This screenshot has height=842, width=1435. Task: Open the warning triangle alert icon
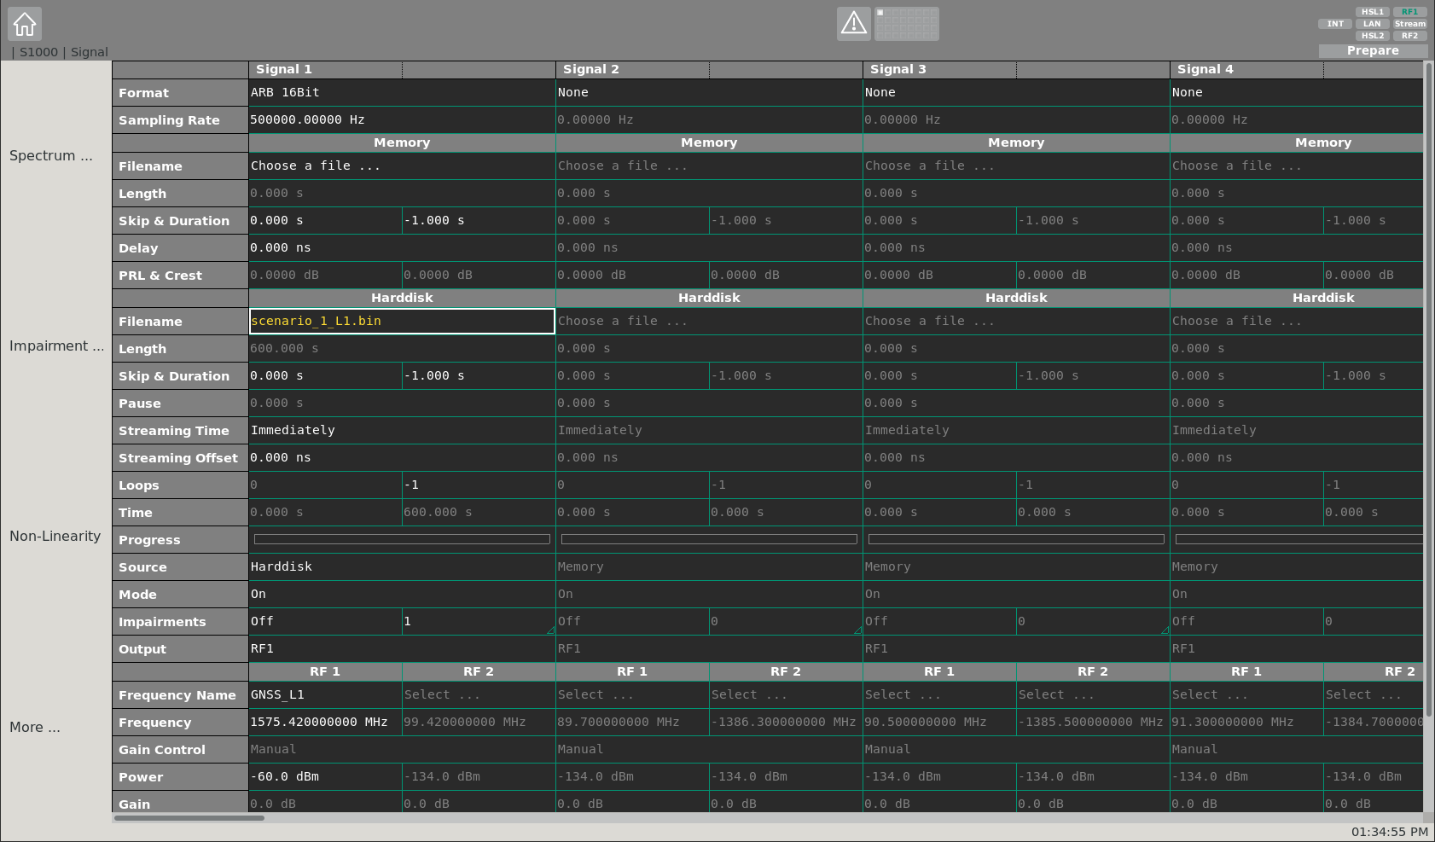[x=853, y=24]
